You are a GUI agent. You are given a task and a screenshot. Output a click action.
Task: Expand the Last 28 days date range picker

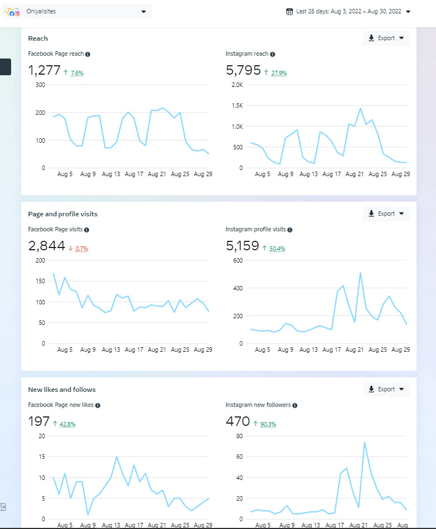click(x=408, y=11)
